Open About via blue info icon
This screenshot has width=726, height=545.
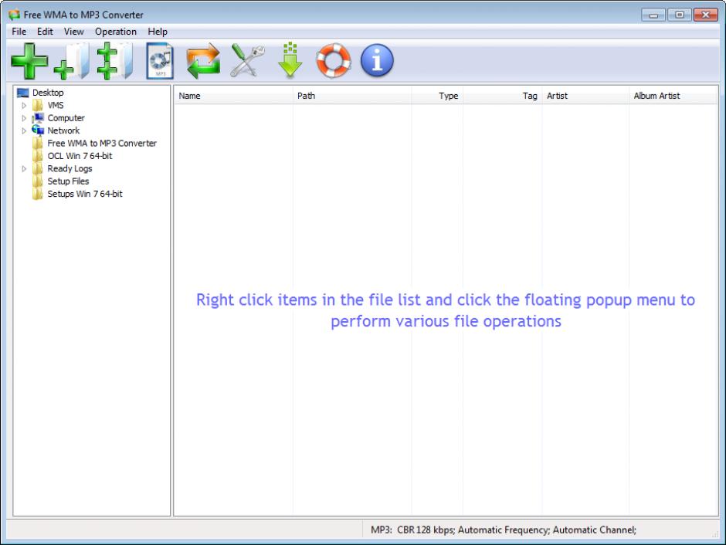click(377, 61)
